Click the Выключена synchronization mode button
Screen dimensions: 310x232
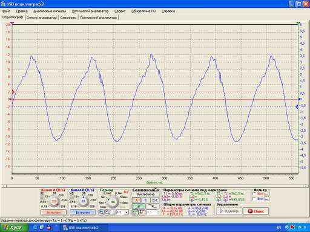pos(145,195)
